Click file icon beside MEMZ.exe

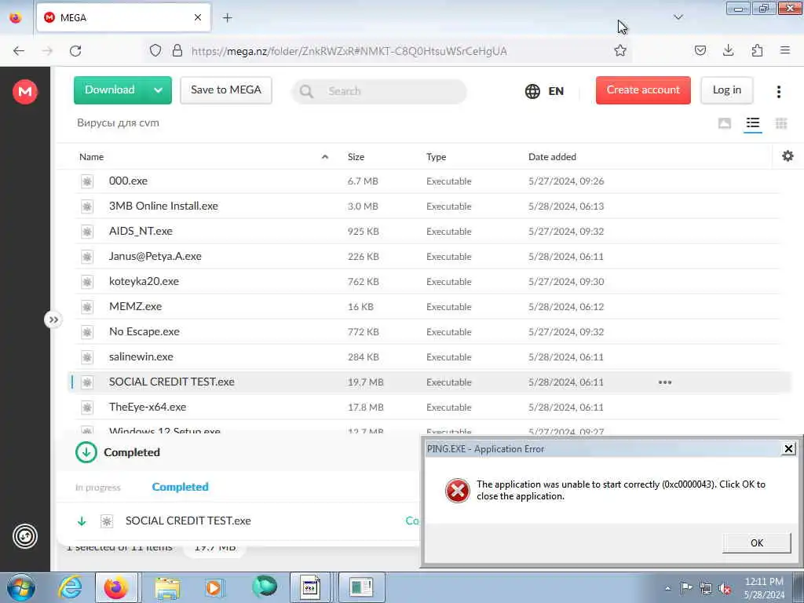pyautogui.click(x=87, y=307)
